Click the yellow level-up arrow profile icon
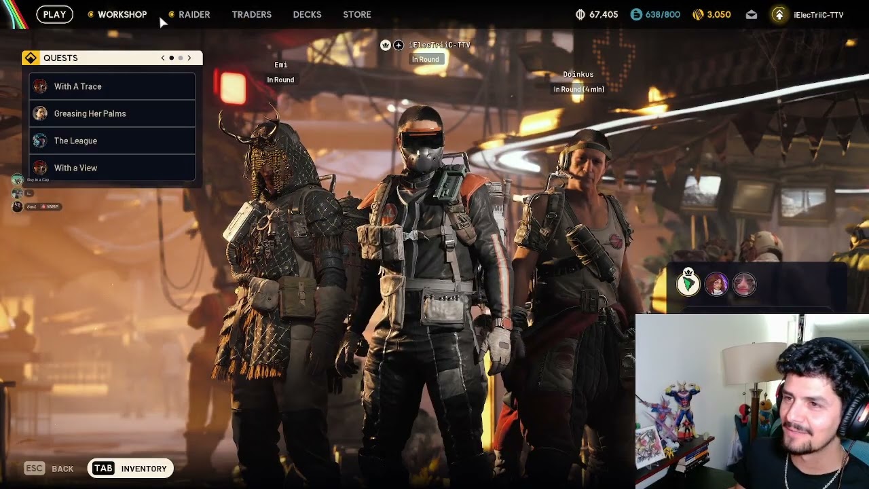The width and height of the screenshot is (869, 489). click(779, 14)
